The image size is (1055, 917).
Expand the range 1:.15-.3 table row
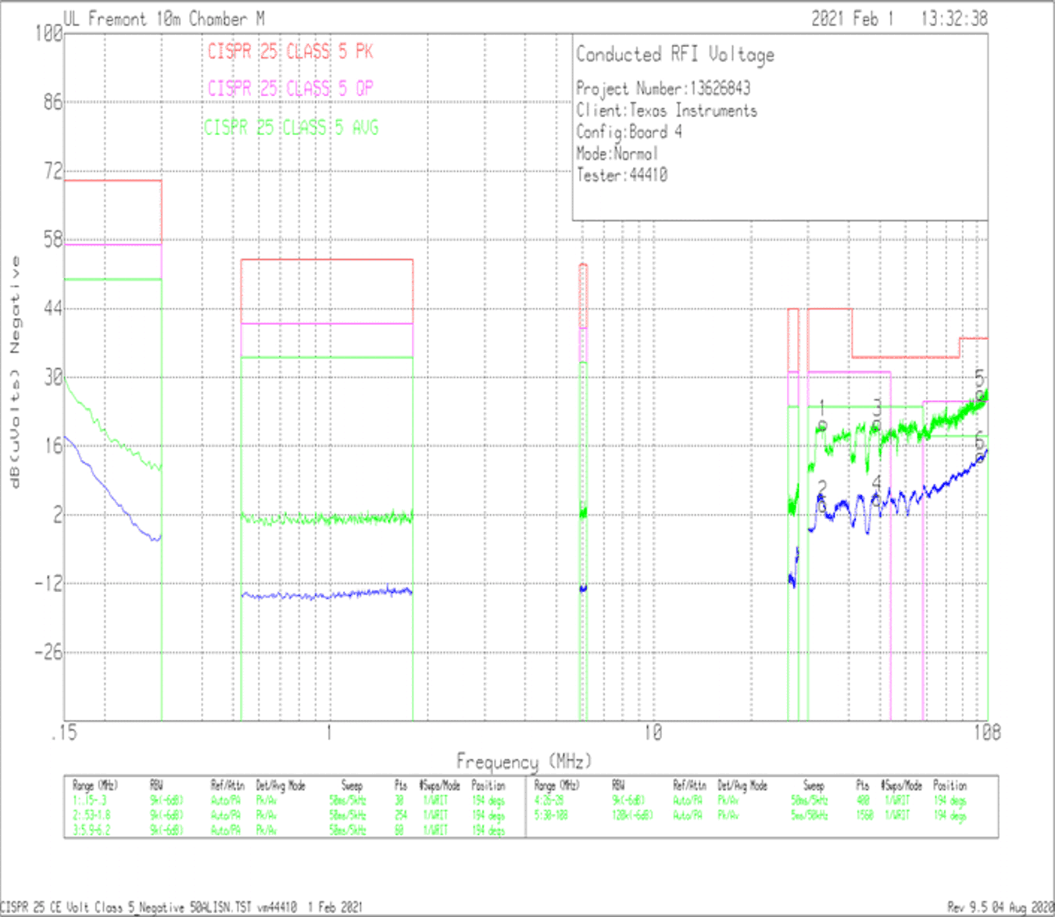pos(88,799)
